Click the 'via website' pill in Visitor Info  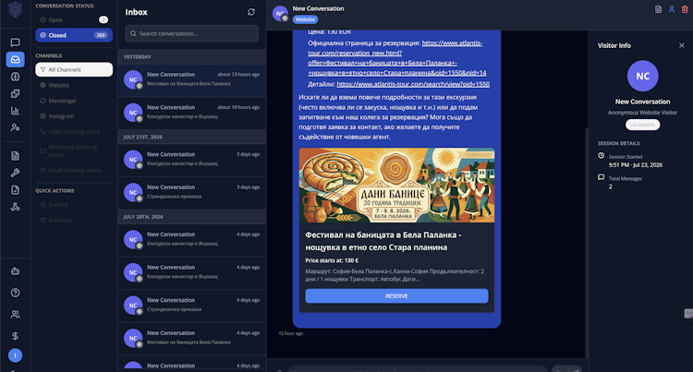click(642, 125)
